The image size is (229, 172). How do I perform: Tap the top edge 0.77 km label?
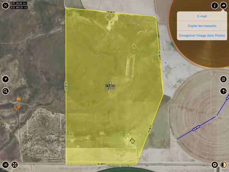[110, 12]
